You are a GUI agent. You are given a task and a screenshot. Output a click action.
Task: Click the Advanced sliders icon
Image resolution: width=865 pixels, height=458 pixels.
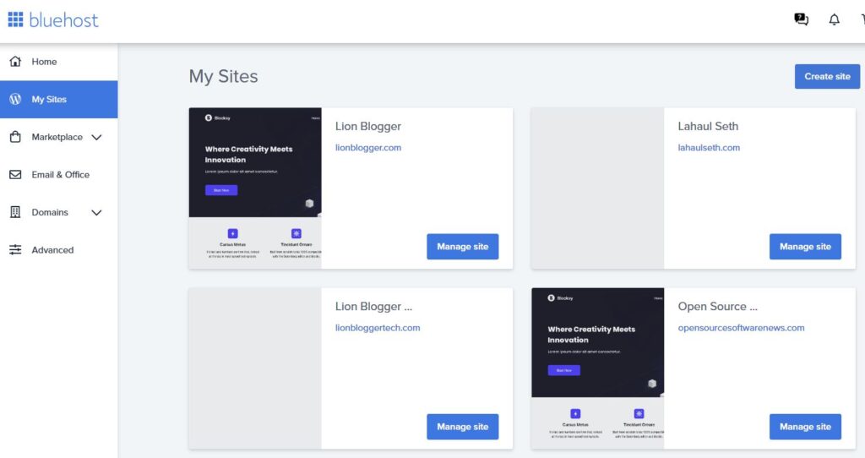coord(15,250)
